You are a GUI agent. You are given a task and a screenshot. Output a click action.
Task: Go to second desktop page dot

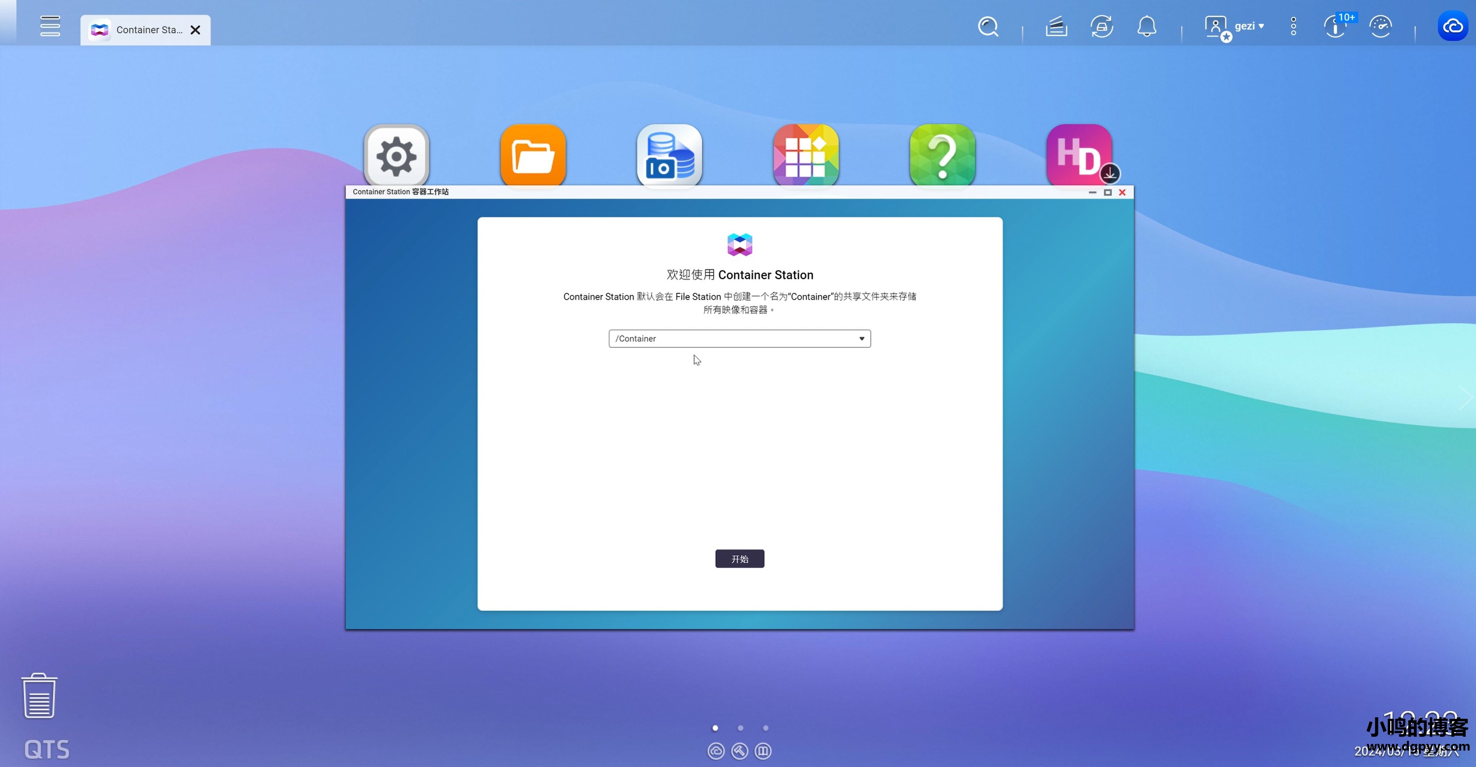pyautogui.click(x=740, y=728)
